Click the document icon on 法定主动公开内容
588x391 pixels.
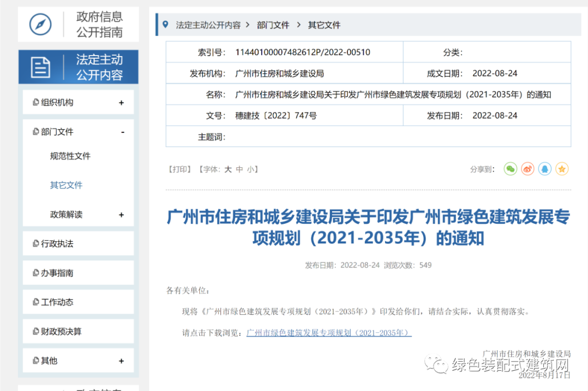point(40,68)
